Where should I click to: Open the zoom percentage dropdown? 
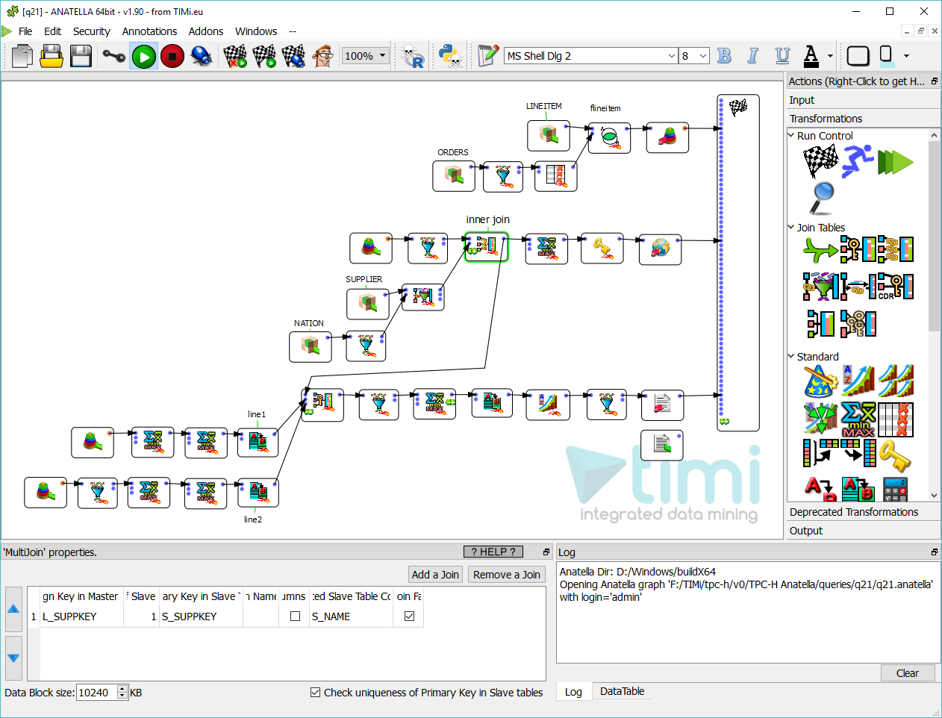(x=381, y=55)
